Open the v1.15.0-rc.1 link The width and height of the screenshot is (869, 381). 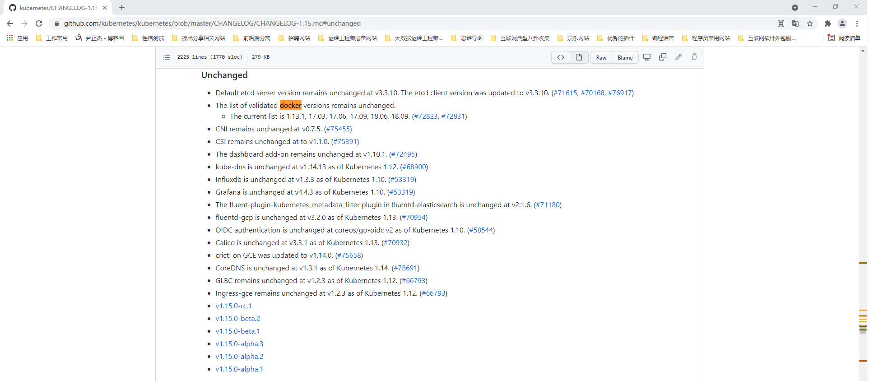coord(233,306)
